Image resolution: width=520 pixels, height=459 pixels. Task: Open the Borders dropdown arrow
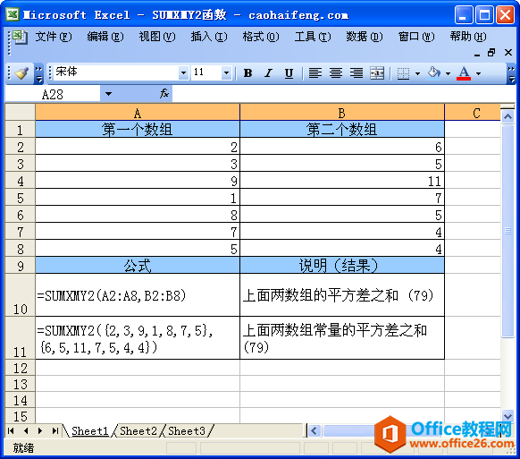tap(417, 73)
